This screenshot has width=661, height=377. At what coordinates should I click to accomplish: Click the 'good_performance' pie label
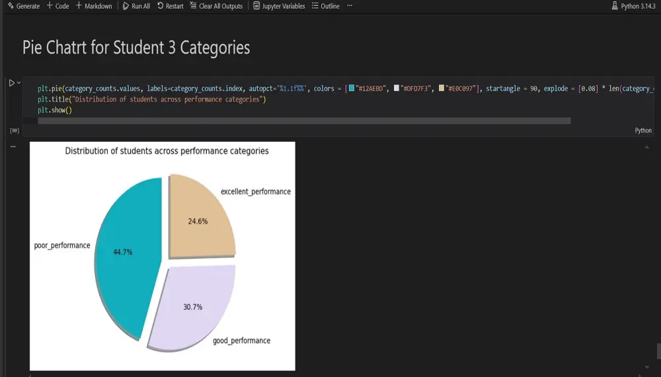(241, 340)
